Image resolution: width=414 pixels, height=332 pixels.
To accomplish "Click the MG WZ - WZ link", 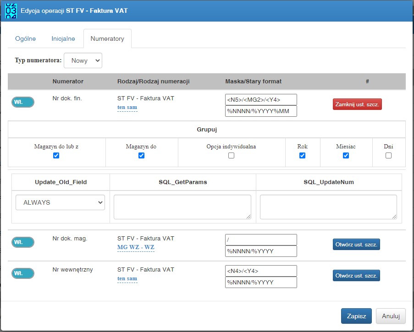I will 136,247.
